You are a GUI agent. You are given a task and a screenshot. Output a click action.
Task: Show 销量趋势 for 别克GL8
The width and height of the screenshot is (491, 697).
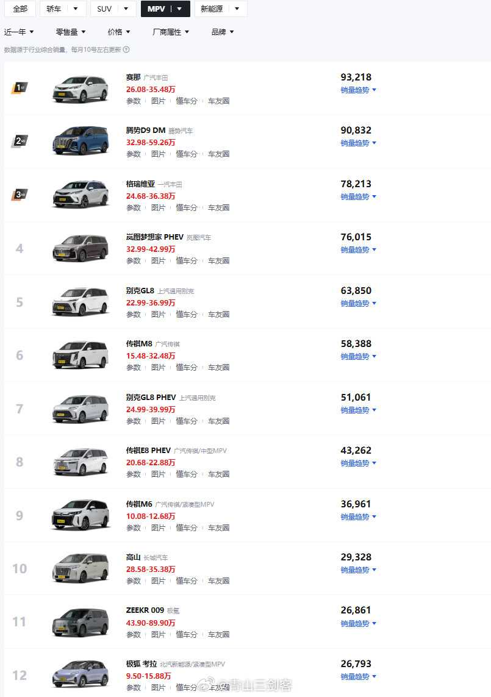coord(359,303)
